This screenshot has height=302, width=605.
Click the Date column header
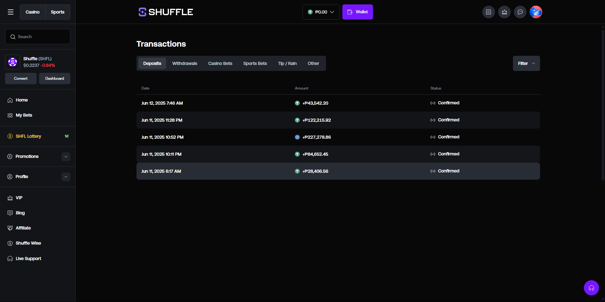click(x=145, y=88)
